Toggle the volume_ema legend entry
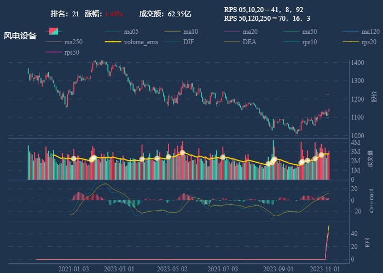Screen dimensions: 383x273 [131, 42]
